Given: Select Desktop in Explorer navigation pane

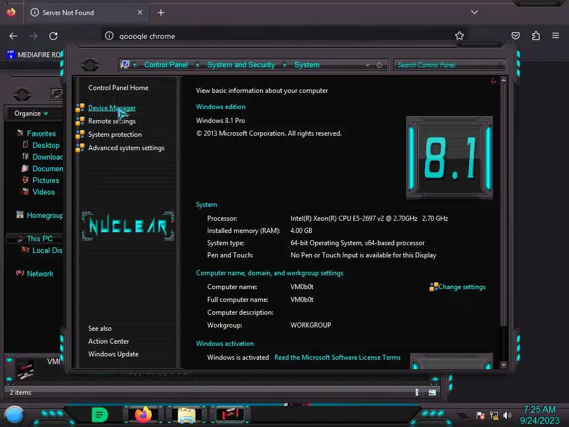Looking at the screenshot, I should (46, 145).
